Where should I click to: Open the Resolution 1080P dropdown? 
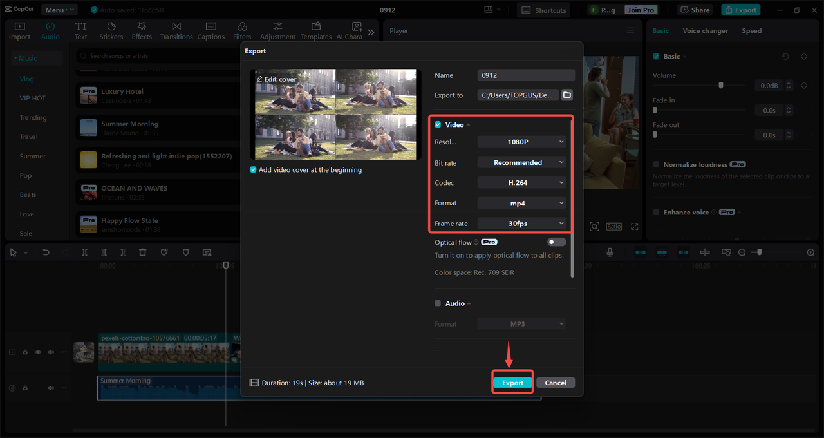click(522, 142)
